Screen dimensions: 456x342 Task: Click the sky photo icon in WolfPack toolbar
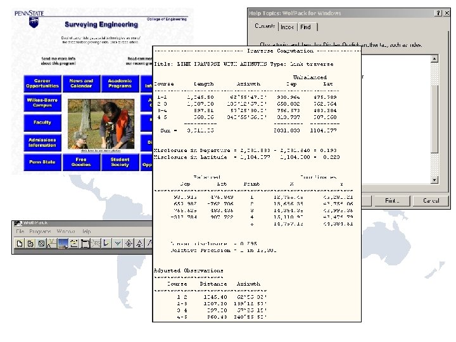[63, 243]
